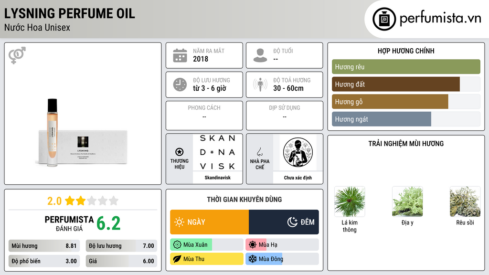This screenshot has width=489, height=275.
Task: Click the Ngày daytime segment
Action: click(x=209, y=222)
